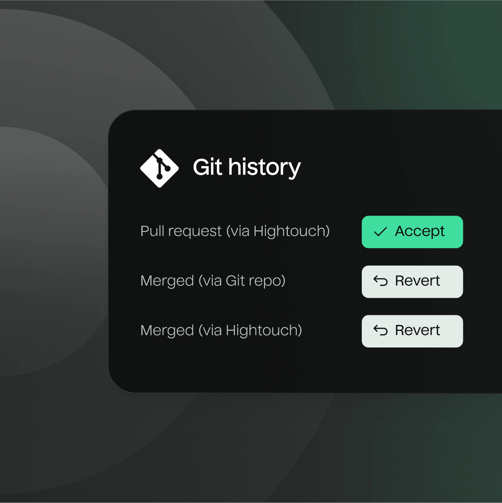The height and width of the screenshot is (503, 502).
Task: Click the checkmark icon inside Accept button
Action: 381,232
